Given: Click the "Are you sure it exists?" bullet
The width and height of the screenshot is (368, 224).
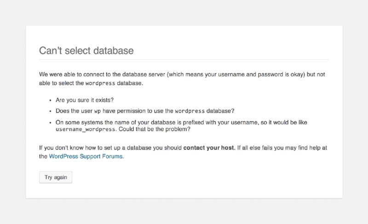Looking at the screenshot, I should point(86,100).
